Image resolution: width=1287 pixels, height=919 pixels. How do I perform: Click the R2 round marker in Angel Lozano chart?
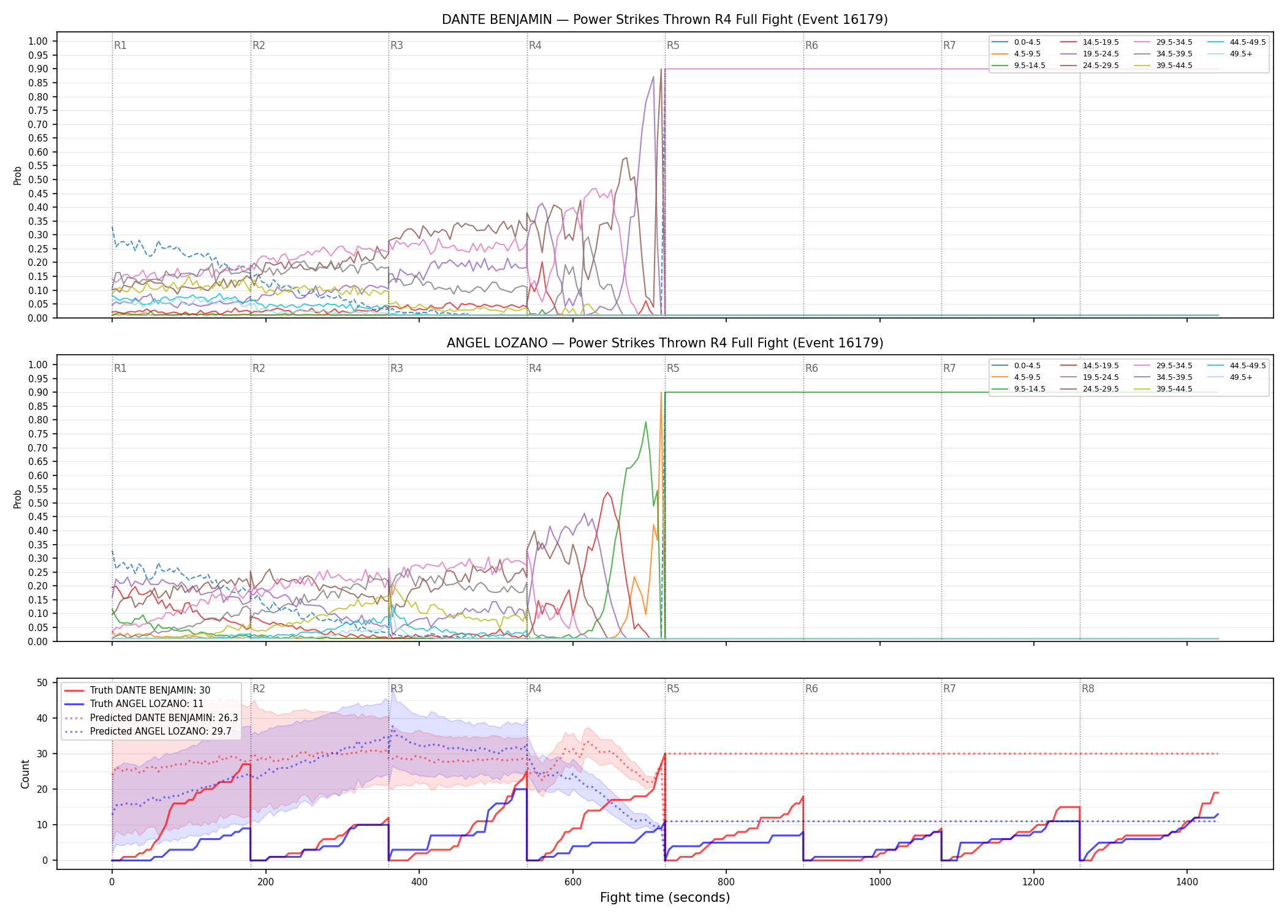pyautogui.click(x=259, y=368)
